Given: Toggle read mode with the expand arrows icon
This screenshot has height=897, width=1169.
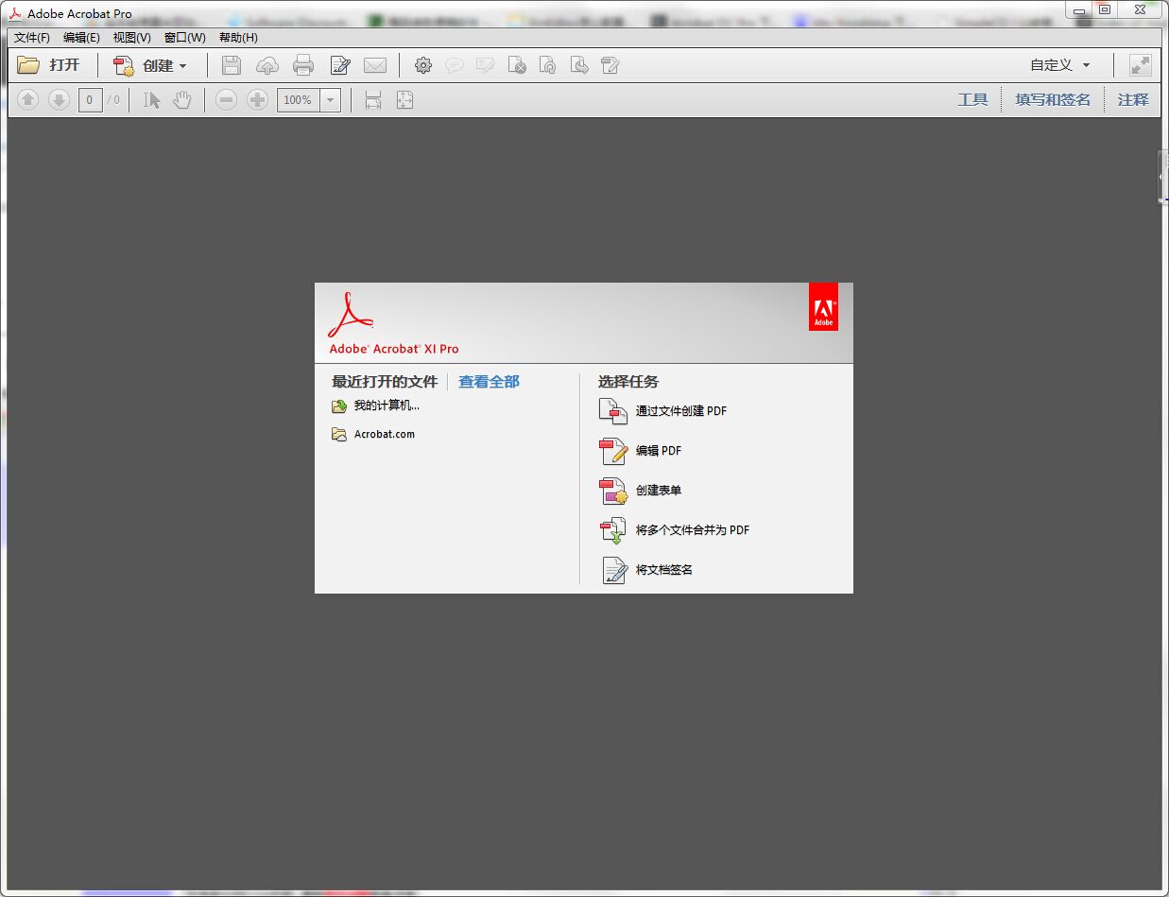Looking at the screenshot, I should (x=1141, y=65).
